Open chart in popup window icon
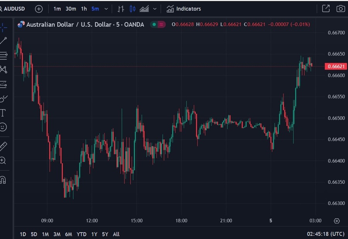Screen dimensions: 348x239 tap(326, 8)
